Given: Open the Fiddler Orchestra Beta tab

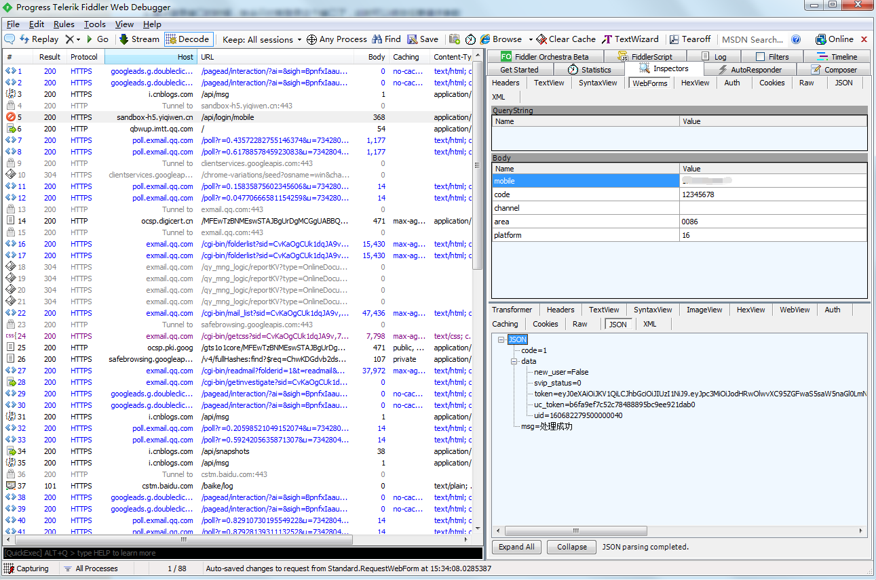Looking at the screenshot, I should (x=544, y=57).
